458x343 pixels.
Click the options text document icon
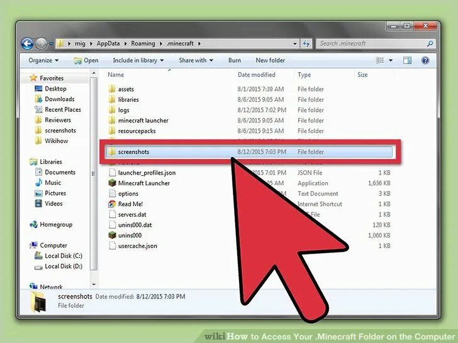(x=112, y=193)
